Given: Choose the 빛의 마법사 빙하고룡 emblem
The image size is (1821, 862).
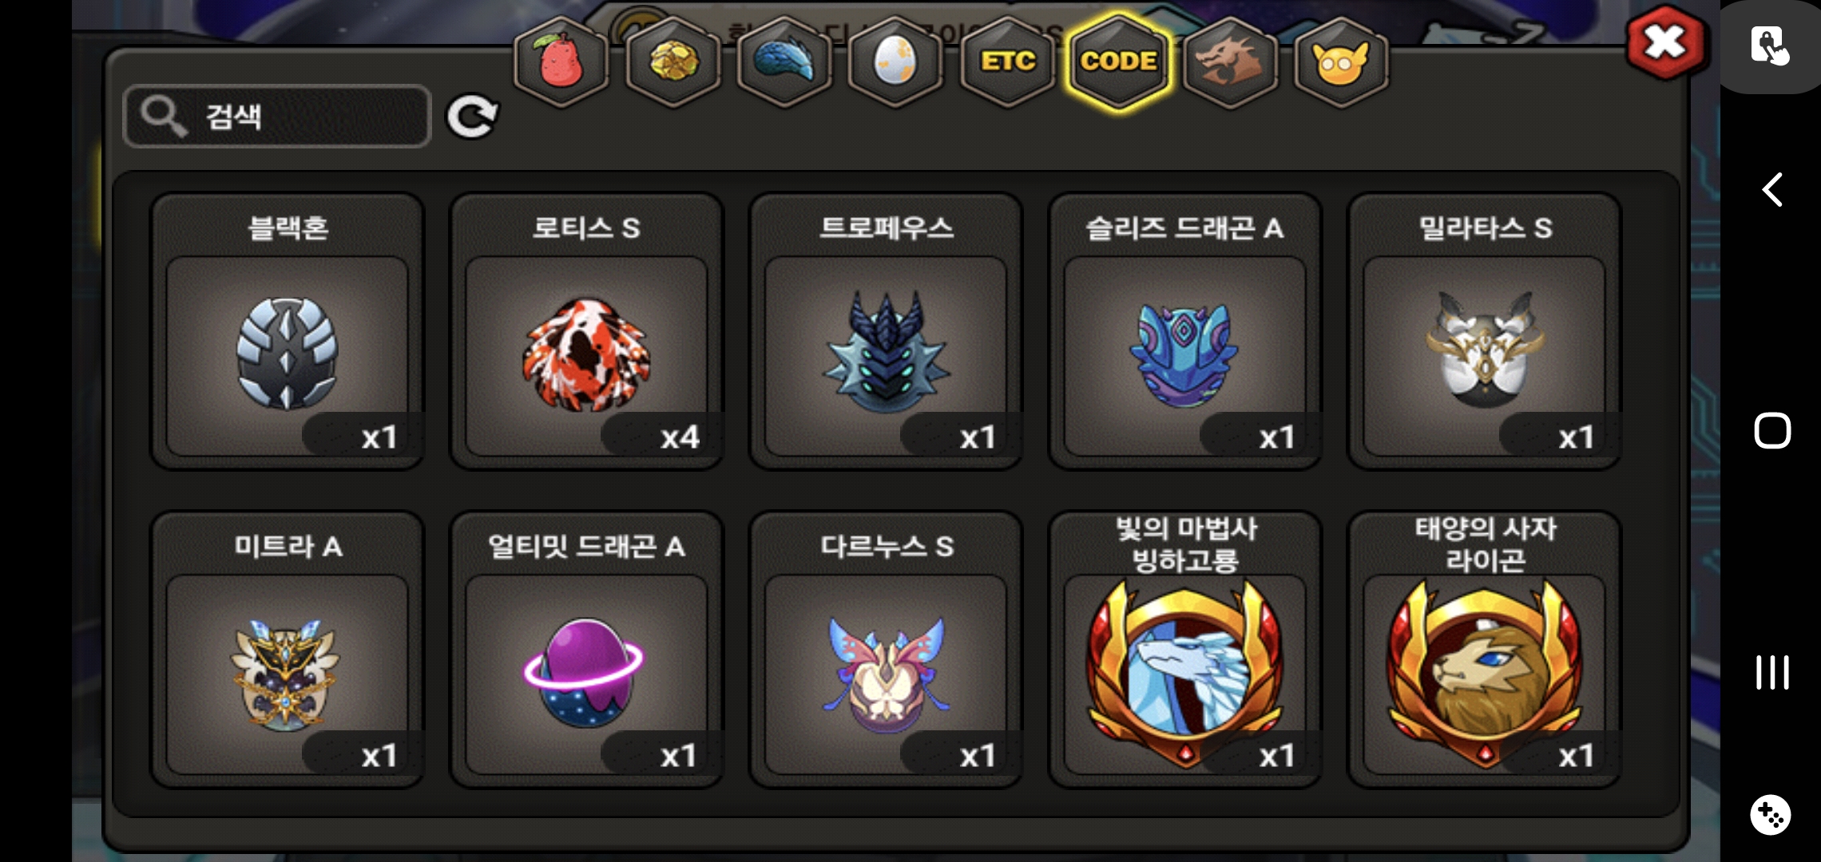Looking at the screenshot, I should (1185, 650).
